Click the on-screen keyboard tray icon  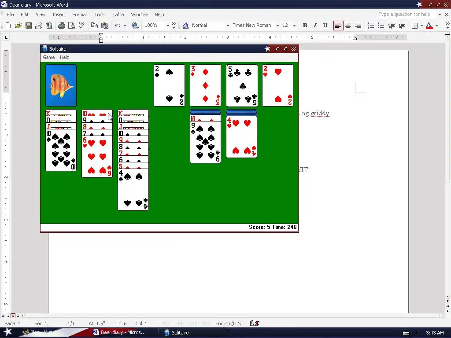point(406,333)
